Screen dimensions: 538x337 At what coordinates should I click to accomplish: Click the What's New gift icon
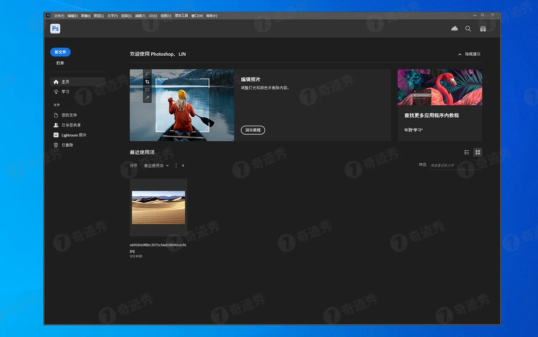[x=483, y=28]
